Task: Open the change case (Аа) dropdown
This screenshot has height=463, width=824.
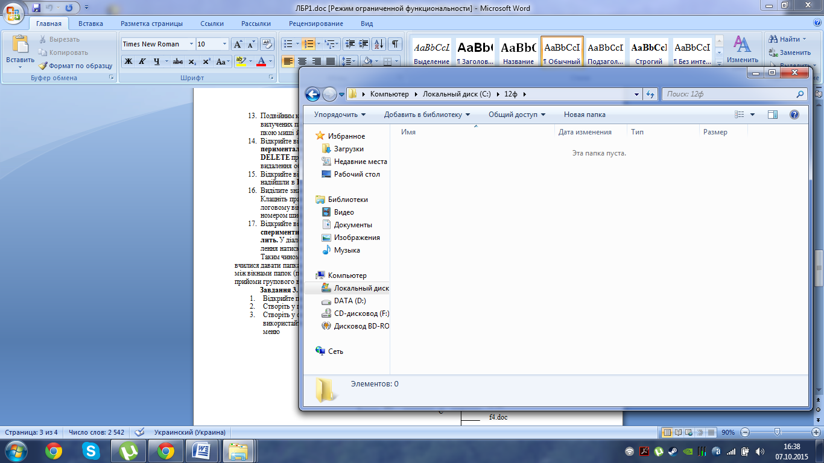Action: pos(222,61)
